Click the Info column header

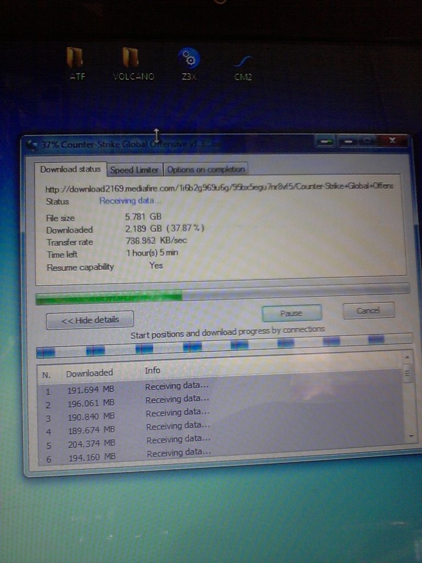tap(153, 370)
